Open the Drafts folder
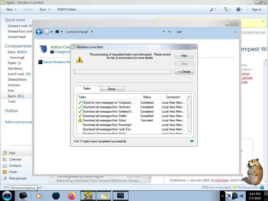 14,63
